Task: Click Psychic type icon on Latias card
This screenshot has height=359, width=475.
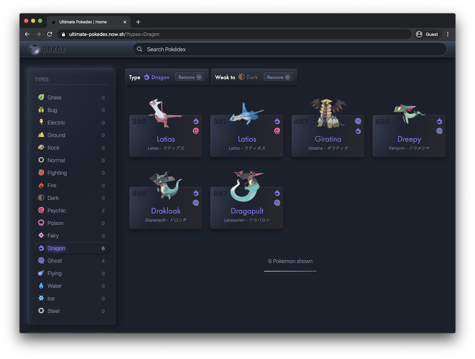Action: (x=196, y=131)
